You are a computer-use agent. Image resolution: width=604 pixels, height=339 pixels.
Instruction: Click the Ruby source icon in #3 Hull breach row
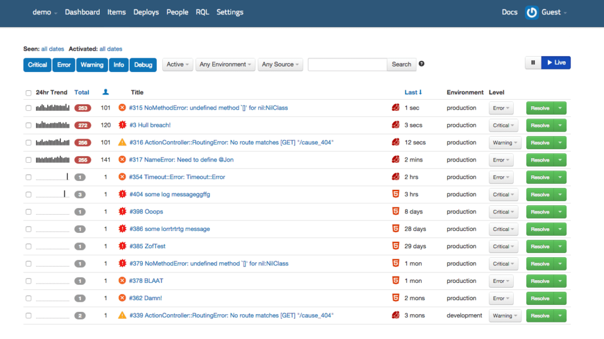pyautogui.click(x=396, y=125)
